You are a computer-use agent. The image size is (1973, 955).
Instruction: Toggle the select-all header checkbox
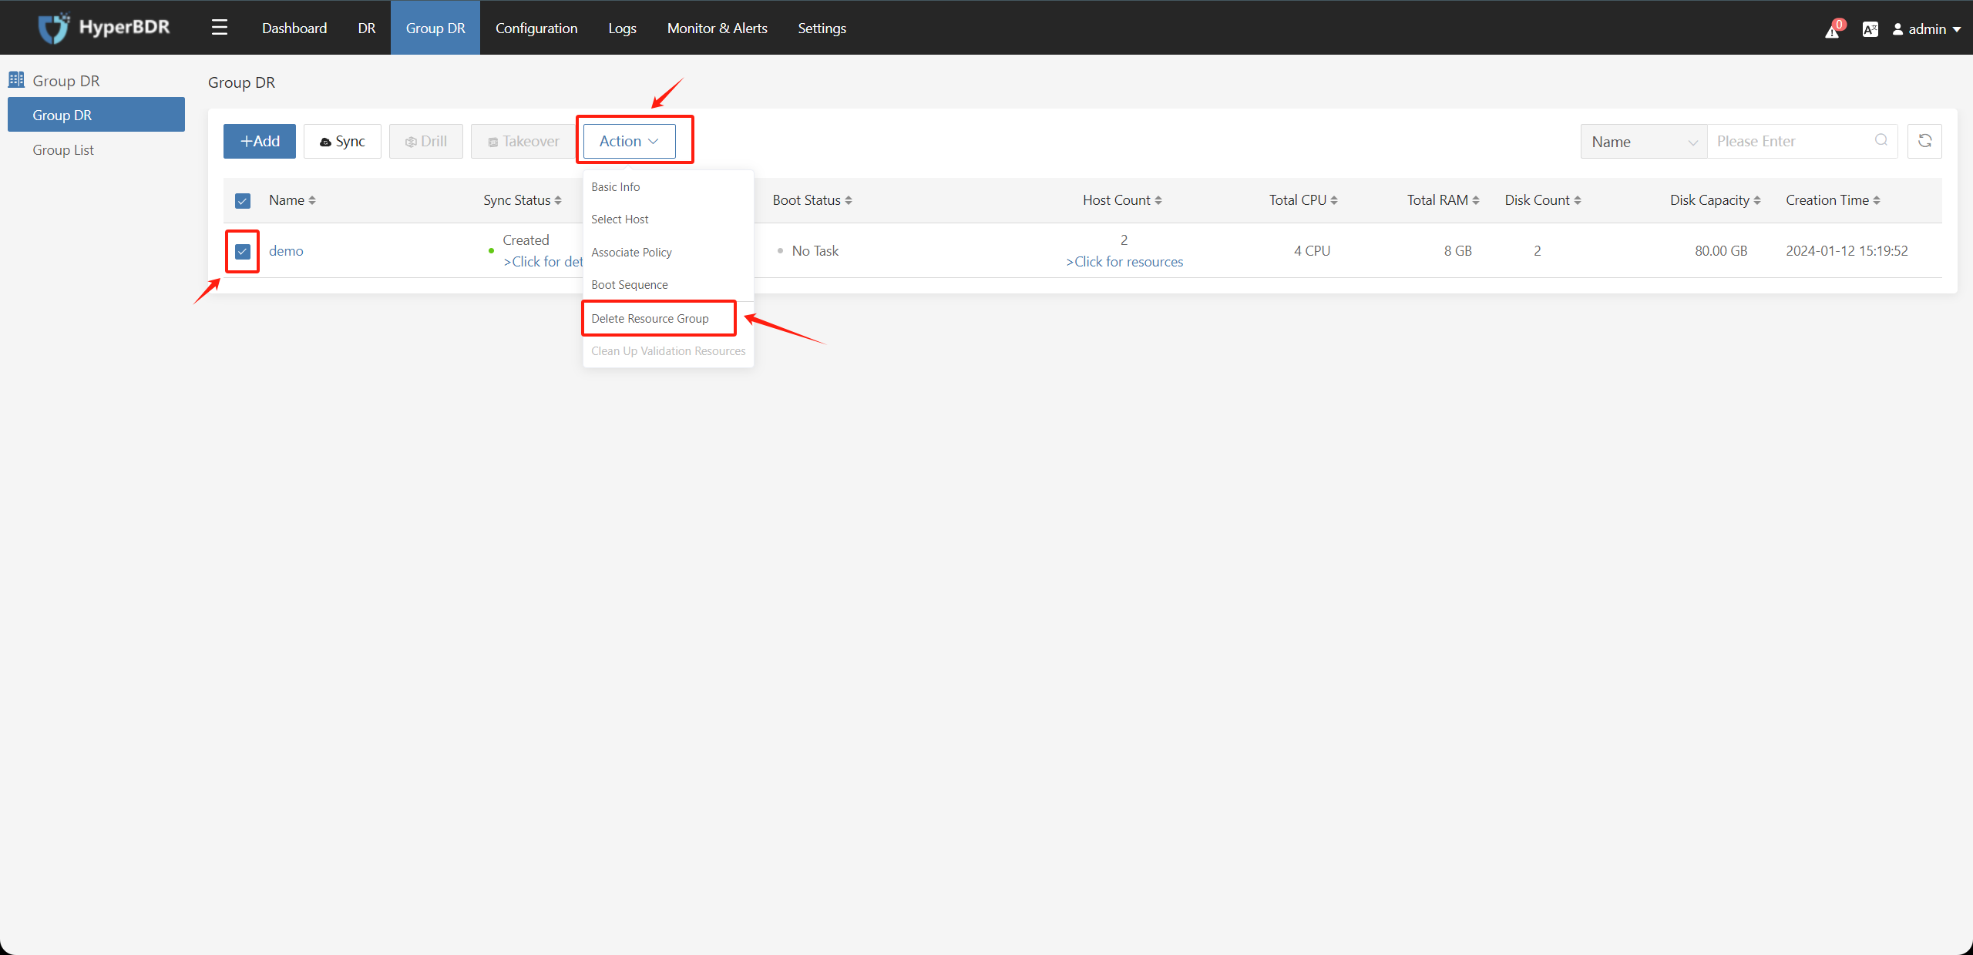coord(241,199)
